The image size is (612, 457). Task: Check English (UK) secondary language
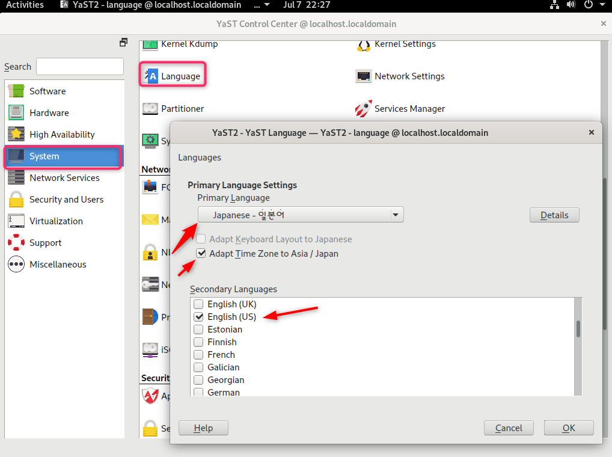pos(198,304)
